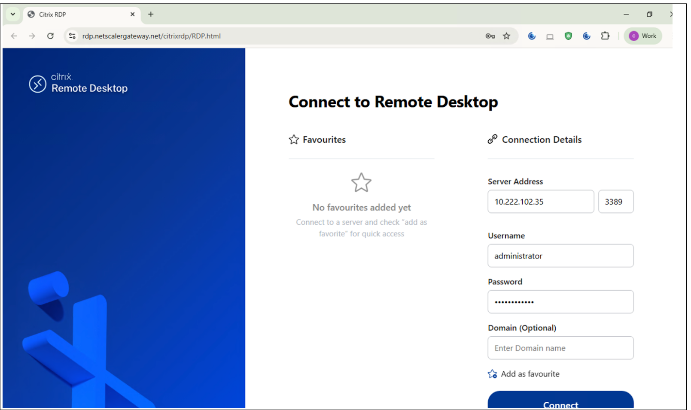Click the Add as favourite star icon
Screen dimensions: 691x410
492,374
